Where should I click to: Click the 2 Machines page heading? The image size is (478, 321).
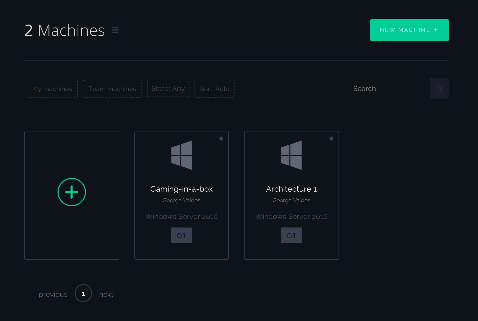(65, 30)
